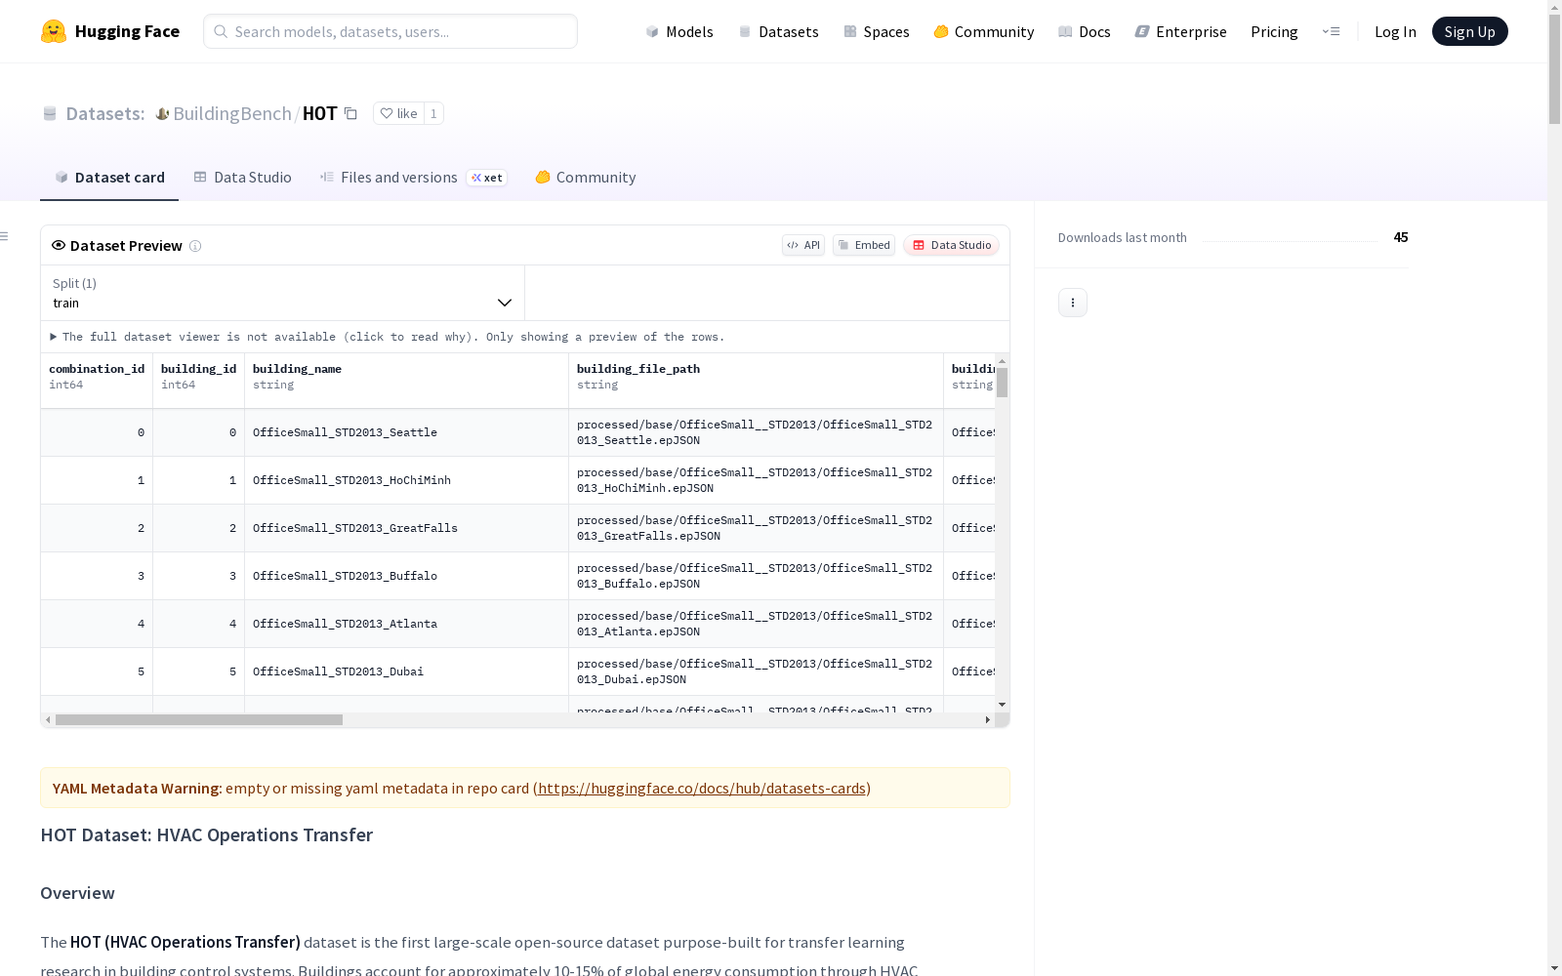
Task: Open the like count showing 1
Action: tap(433, 113)
